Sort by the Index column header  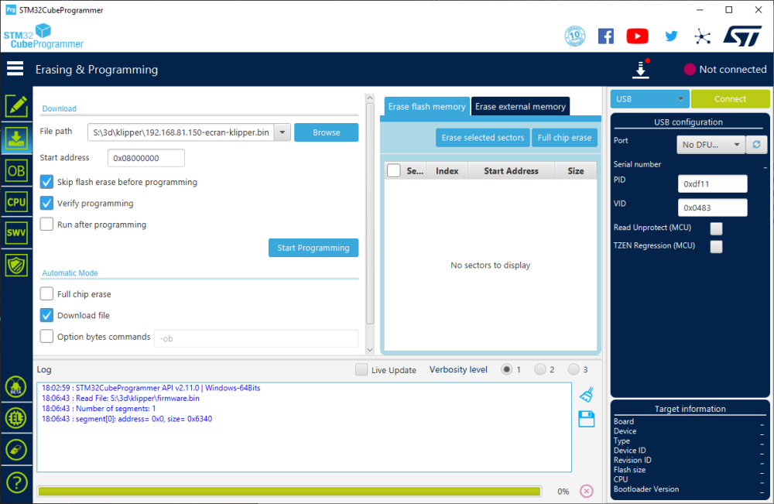(447, 171)
